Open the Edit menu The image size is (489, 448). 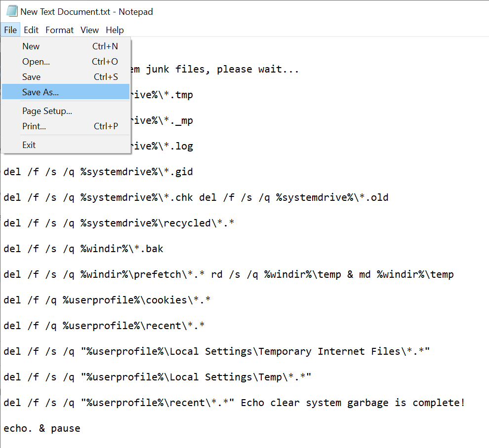click(31, 30)
